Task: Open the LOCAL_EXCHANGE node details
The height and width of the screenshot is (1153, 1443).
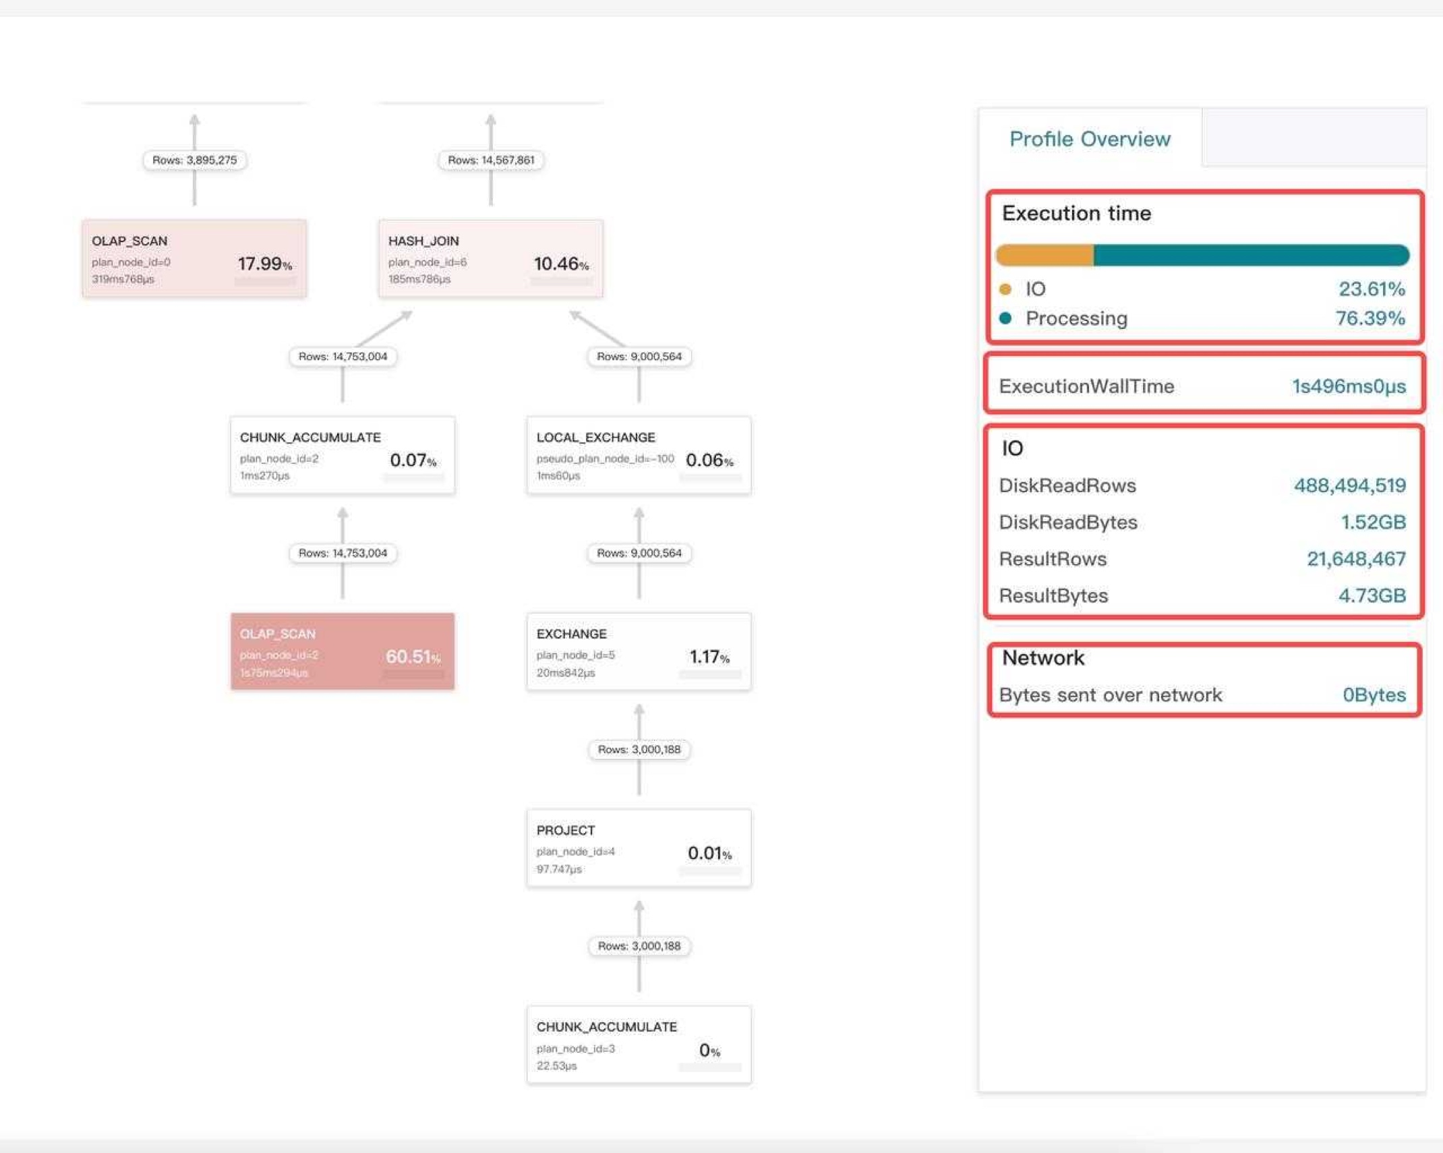Action: click(639, 455)
